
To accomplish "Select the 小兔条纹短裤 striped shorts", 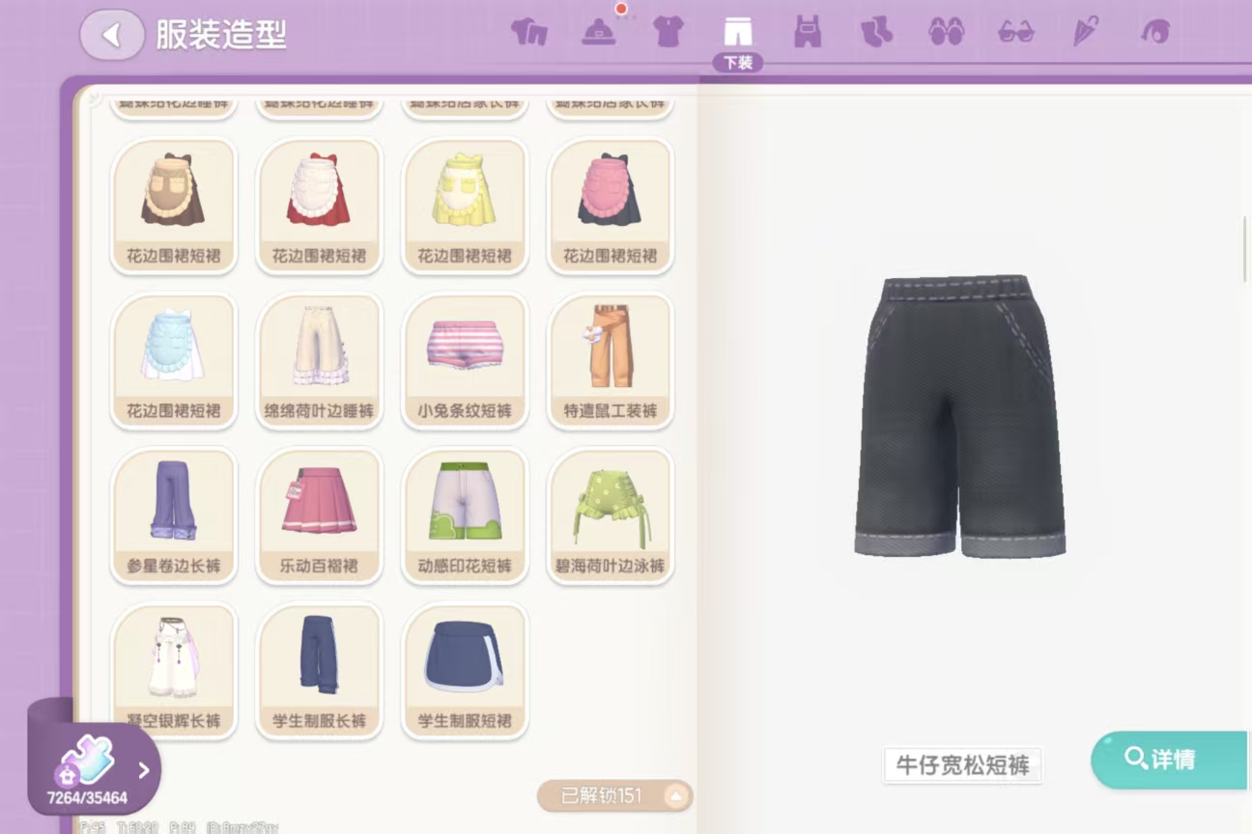I will pos(465,361).
